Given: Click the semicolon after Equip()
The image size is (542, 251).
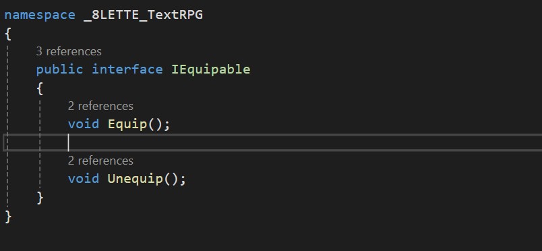Looking at the screenshot, I should click(x=167, y=125).
